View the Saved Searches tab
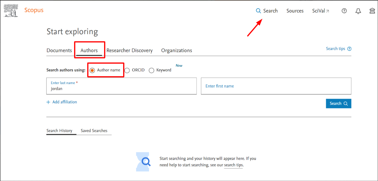The image size is (378, 181). click(94, 130)
